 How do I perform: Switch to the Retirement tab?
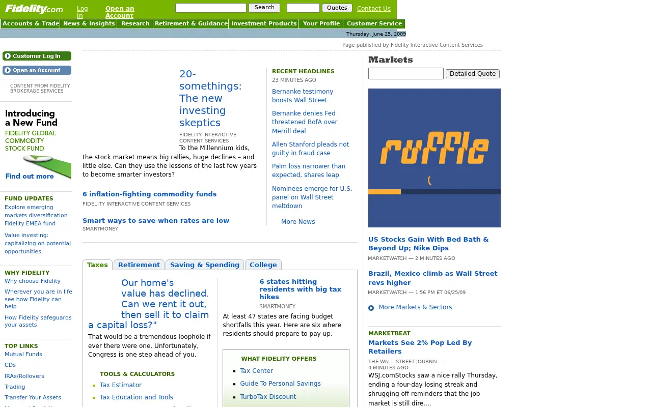pos(139,265)
